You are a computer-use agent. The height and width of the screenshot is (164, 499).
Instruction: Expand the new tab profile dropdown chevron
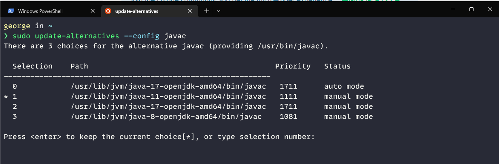(x=219, y=11)
